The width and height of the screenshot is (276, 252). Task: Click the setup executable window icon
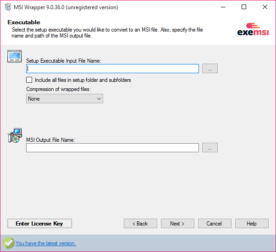click(14, 56)
